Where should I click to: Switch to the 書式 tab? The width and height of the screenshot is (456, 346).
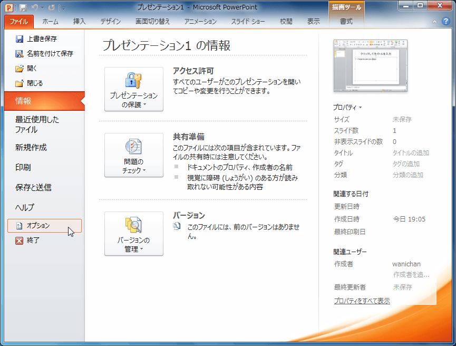point(346,22)
